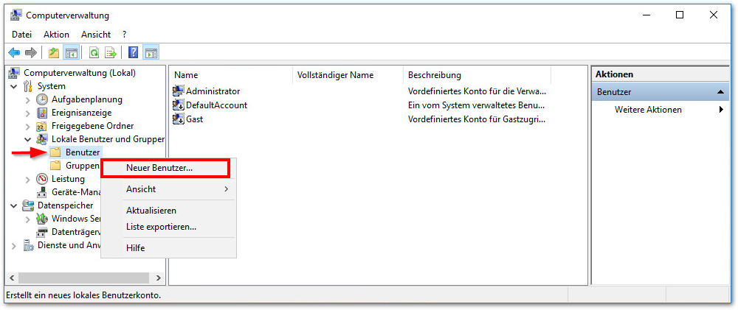Click the Export list toolbar icon
Screen dimensions: 738x310
(111, 53)
